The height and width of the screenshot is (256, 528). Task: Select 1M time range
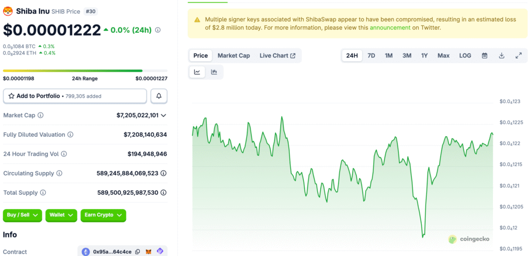click(x=389, y=56)
